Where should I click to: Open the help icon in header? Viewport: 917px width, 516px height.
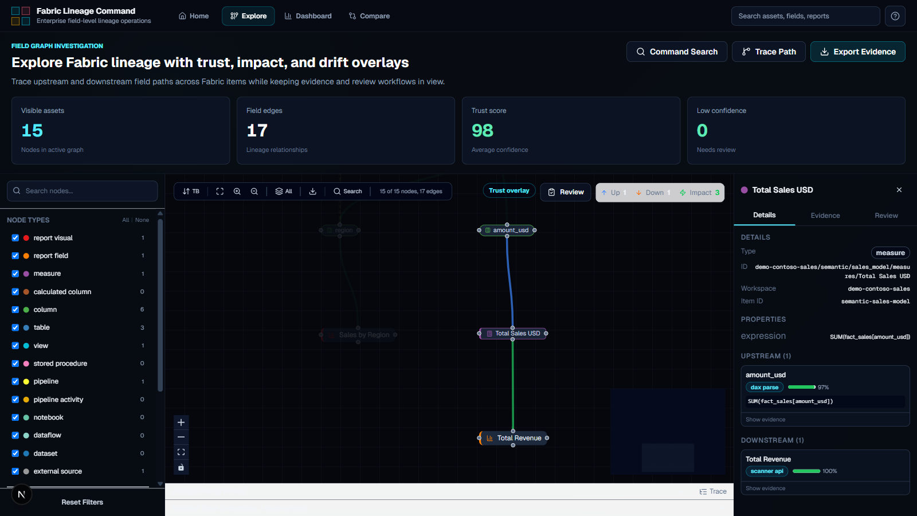895,16
